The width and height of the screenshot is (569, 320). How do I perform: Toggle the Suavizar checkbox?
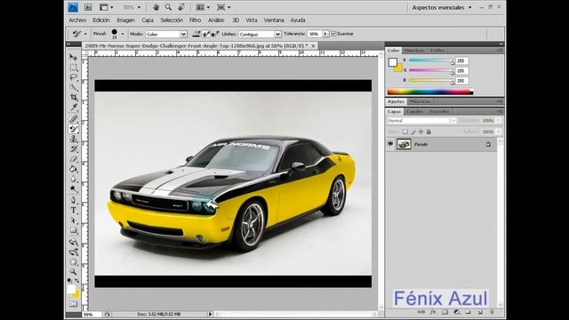click(334, 34)
